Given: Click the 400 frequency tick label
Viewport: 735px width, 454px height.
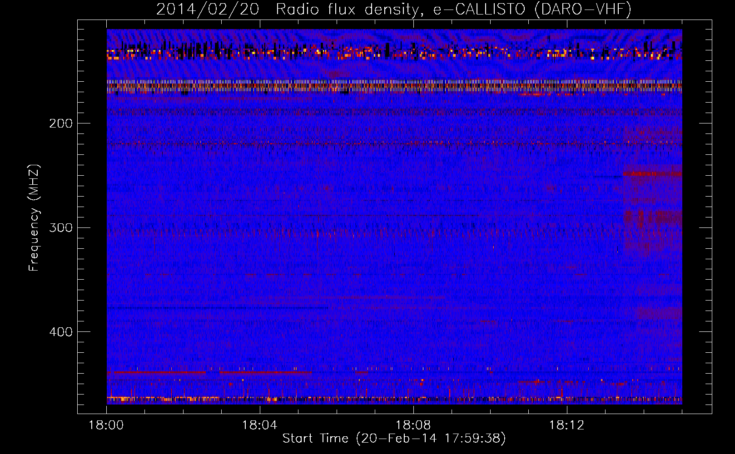Looking at the screenshot, I should pyautogui.click(x=61, y=332).
